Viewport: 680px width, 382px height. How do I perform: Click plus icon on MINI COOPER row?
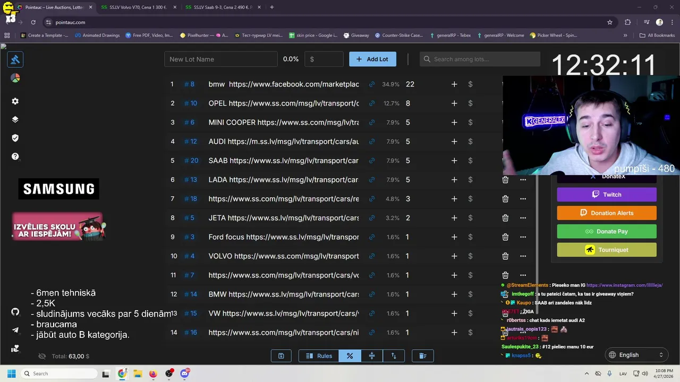pos(454,123)
